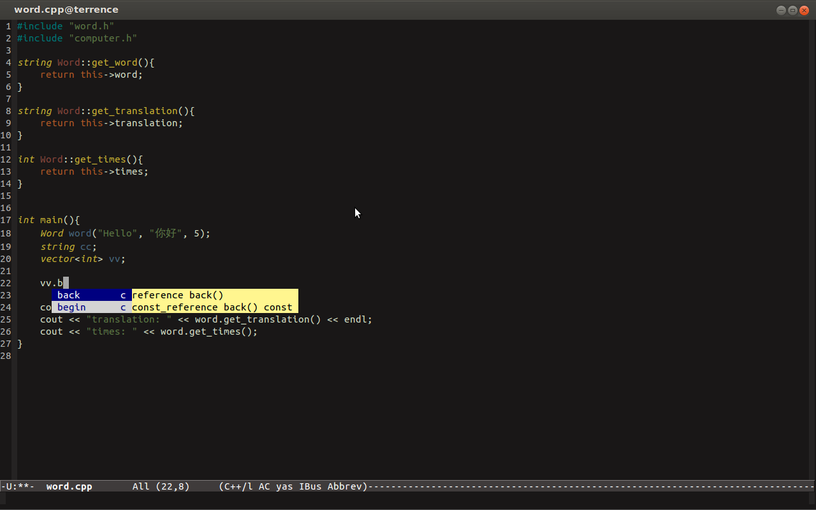Click the 'AC' auto-complete mode indicator

pos(265,486)
